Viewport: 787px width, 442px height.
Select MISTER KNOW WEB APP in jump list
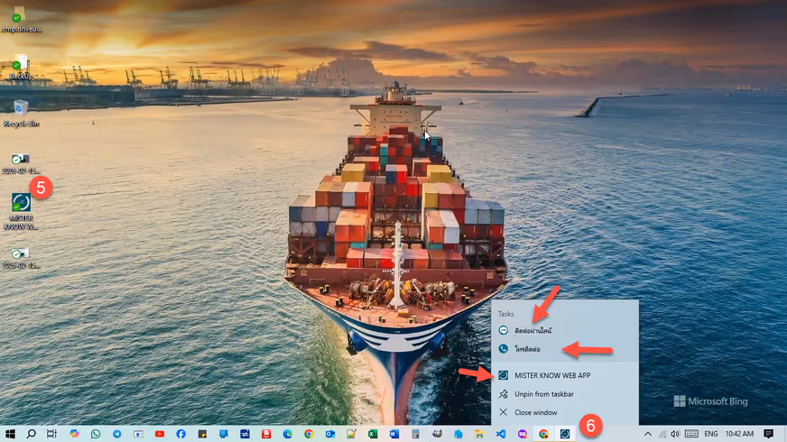point(552,375)
